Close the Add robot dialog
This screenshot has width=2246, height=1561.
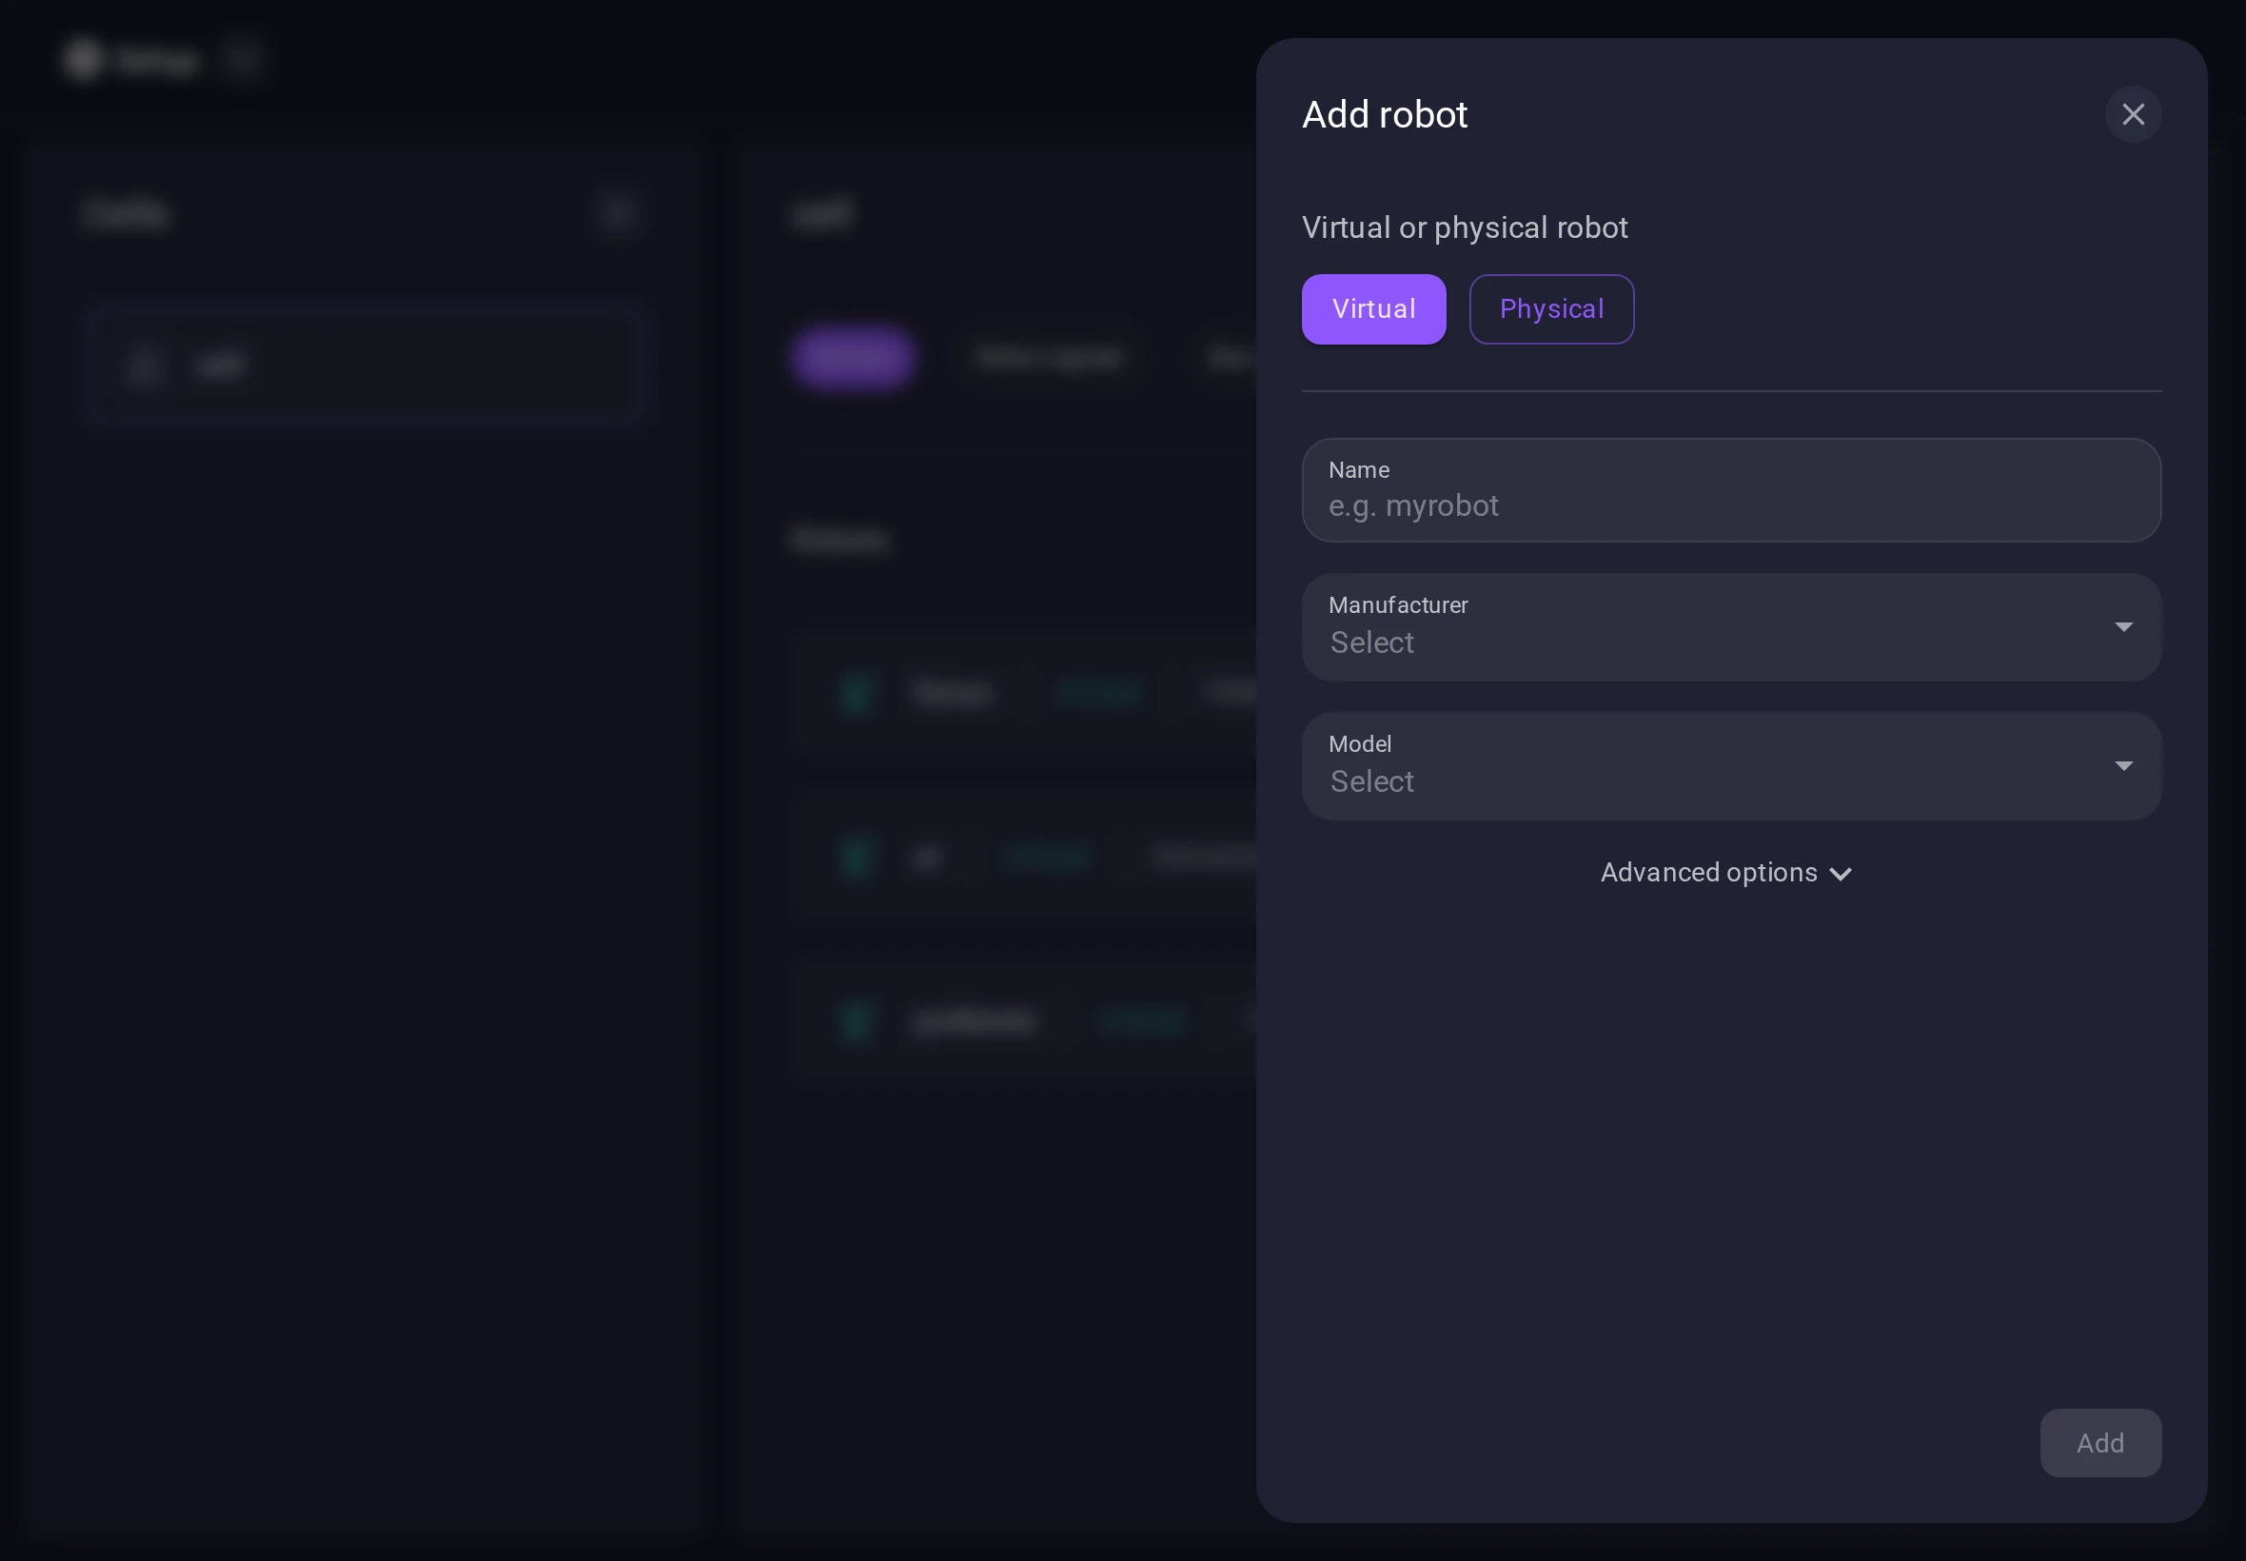tap(2133, 114)
